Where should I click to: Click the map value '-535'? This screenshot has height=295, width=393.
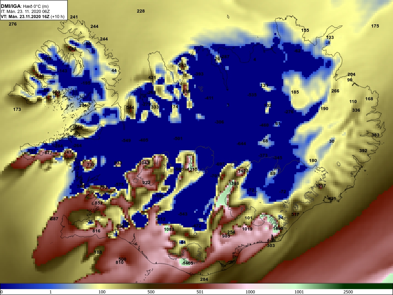252,95
